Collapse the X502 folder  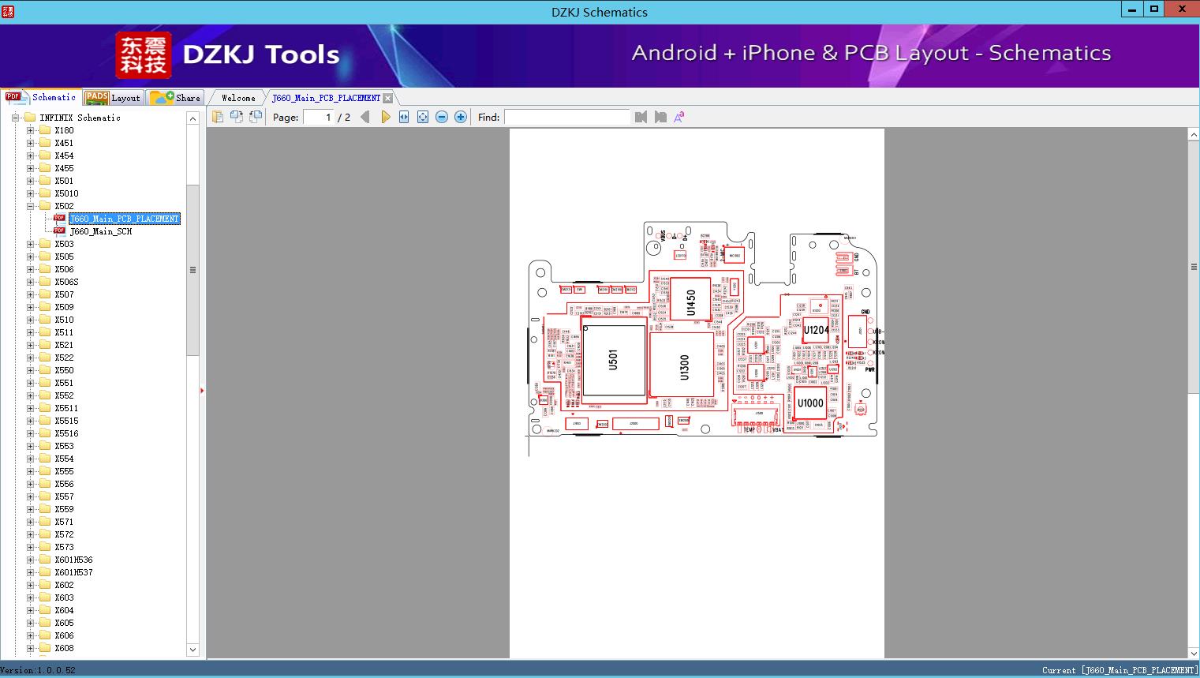point(31,206)
